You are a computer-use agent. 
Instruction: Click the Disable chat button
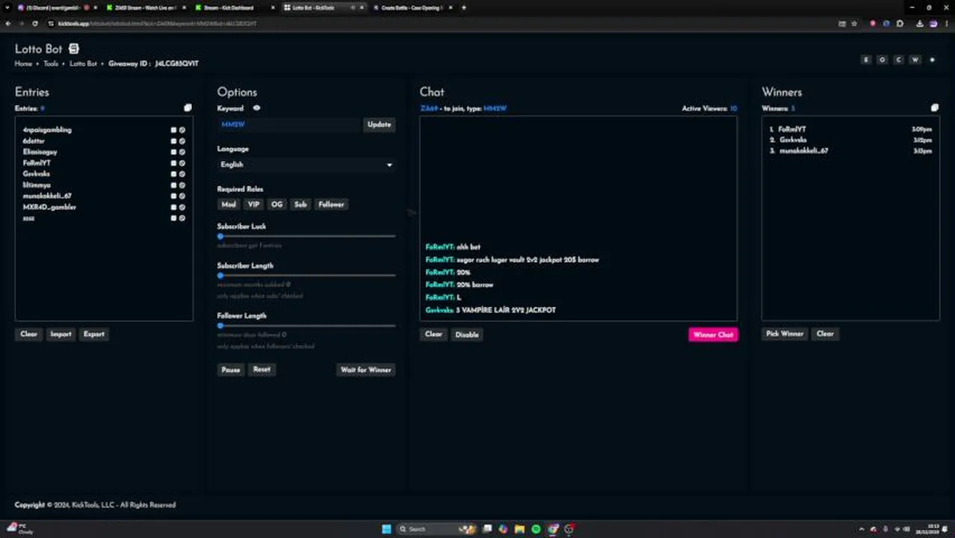coord(467,334)
